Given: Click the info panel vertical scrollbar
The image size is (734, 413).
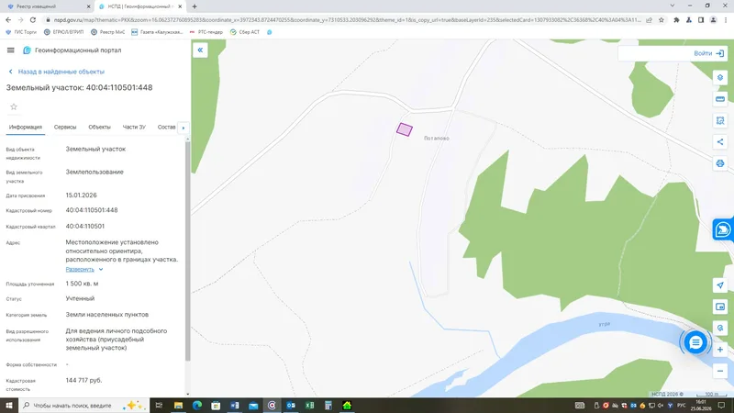Looking at the screenshot, I should 188,251.
